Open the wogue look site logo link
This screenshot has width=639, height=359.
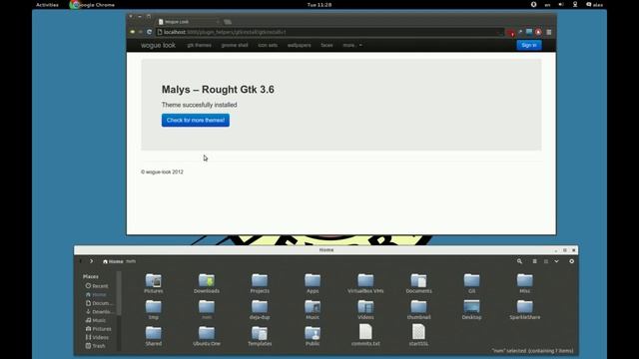158,45
